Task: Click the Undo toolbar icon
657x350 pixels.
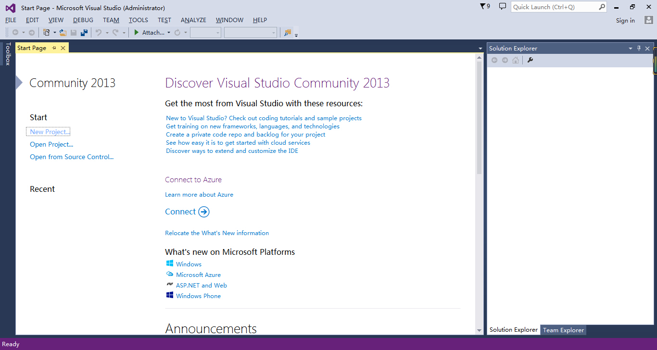Action: click(99, 33)
